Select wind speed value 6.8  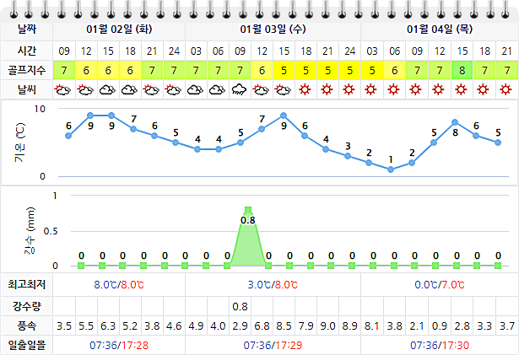click(x=262, y=326)
